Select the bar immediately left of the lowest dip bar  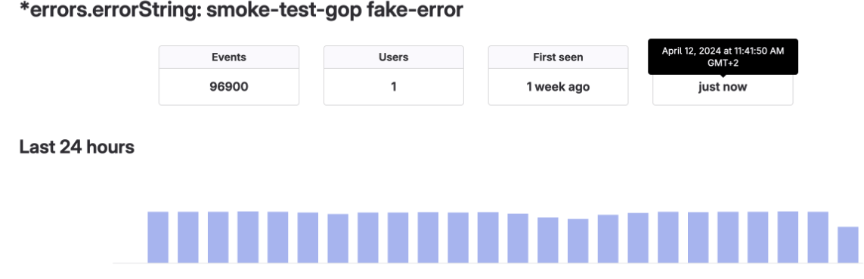(x=548, y=240)
